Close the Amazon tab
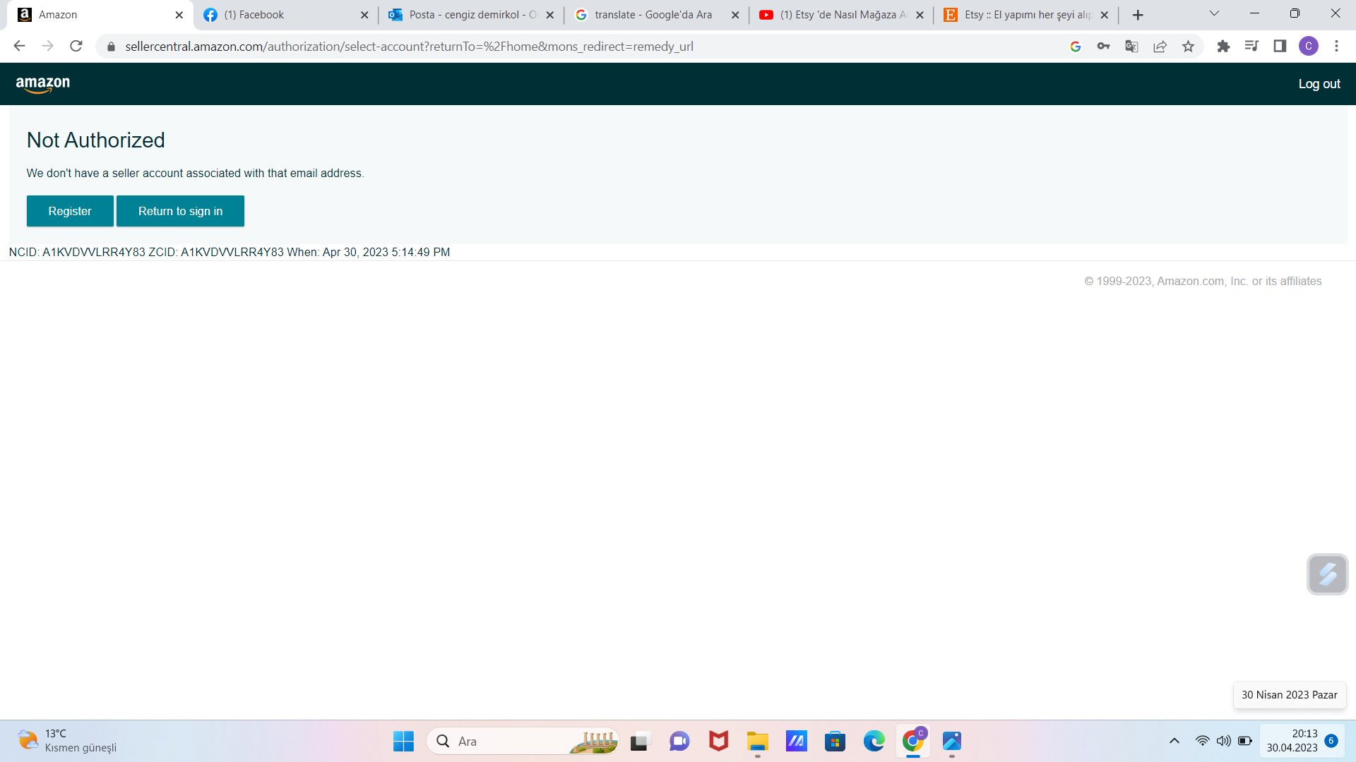1356x762 pixels. tap(179, 15)
